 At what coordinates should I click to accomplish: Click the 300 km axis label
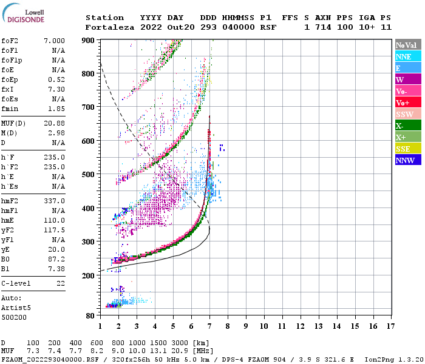(x=88, y=242)
